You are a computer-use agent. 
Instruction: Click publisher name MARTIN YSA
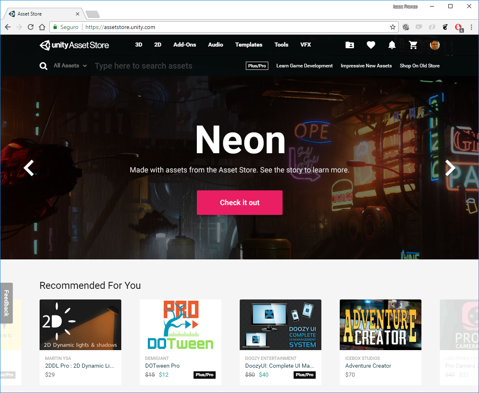point(58,358)
